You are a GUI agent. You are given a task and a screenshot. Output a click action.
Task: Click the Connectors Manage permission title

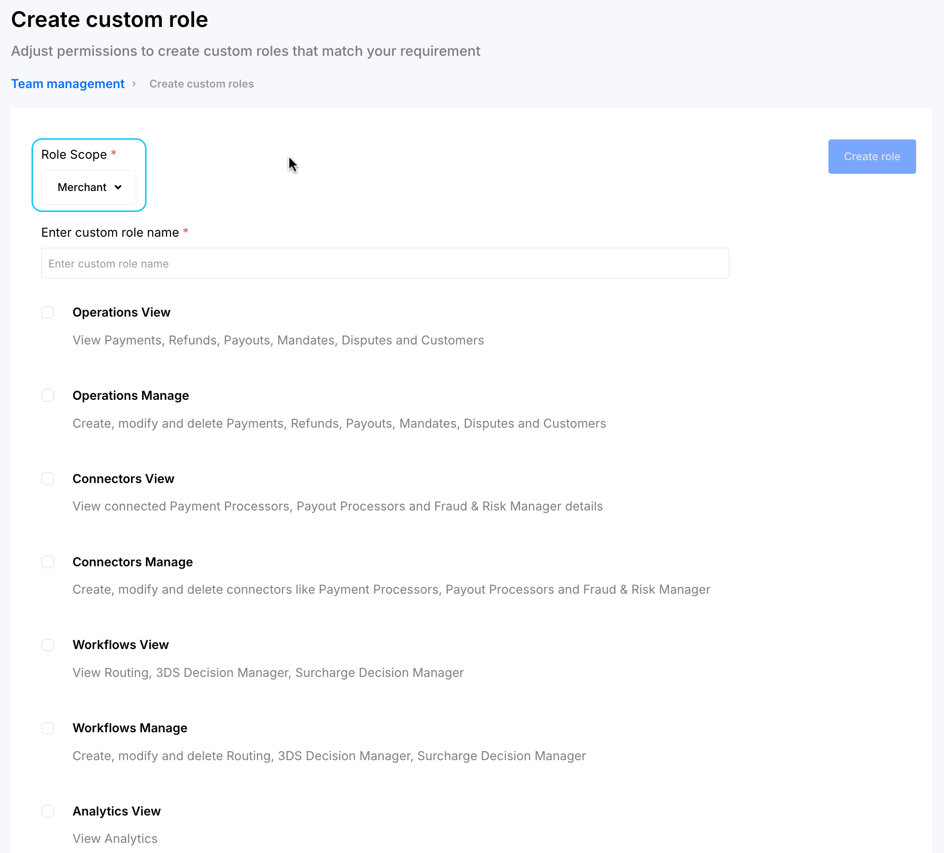tap(132, 562)
